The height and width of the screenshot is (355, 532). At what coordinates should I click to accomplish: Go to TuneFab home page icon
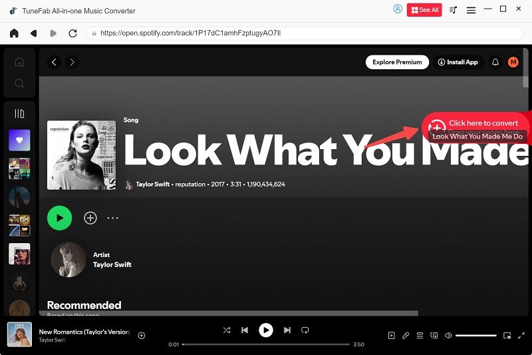(x=14, y=33)
